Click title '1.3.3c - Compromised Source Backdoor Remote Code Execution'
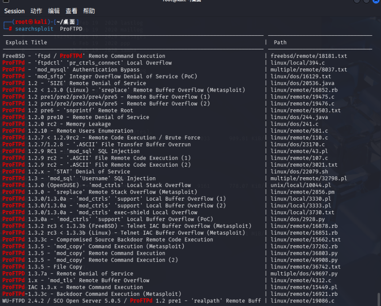This screenshot has height=306, width=381. [120, 239]
